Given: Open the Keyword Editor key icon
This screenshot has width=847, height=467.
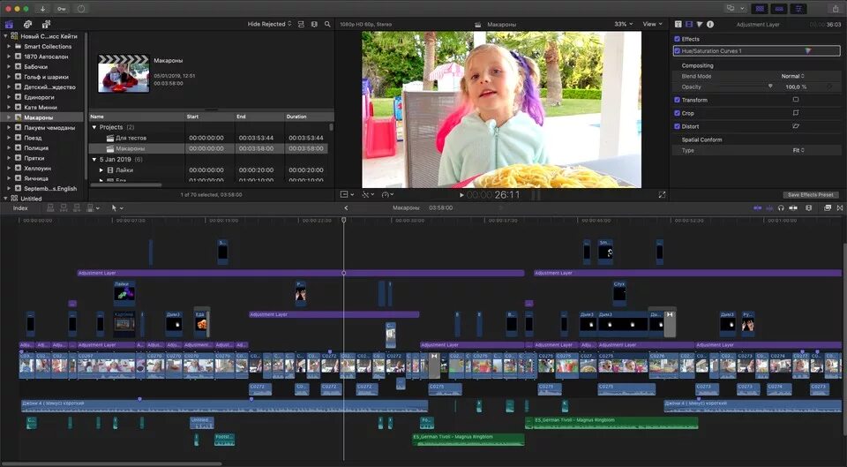Looking at the screenshot, I should tap(62, 9).
